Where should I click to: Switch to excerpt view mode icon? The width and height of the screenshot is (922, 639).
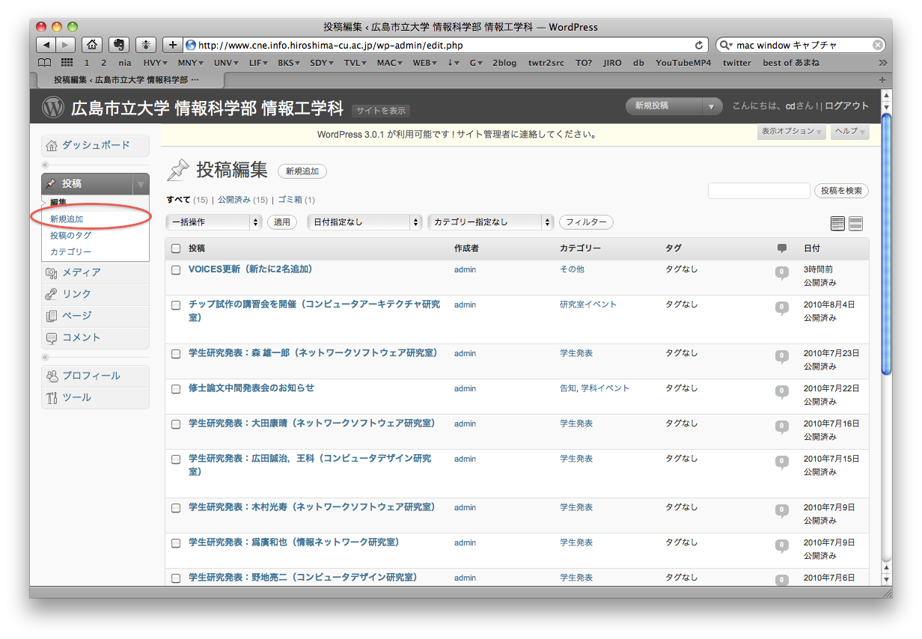[x=856, y=223]
